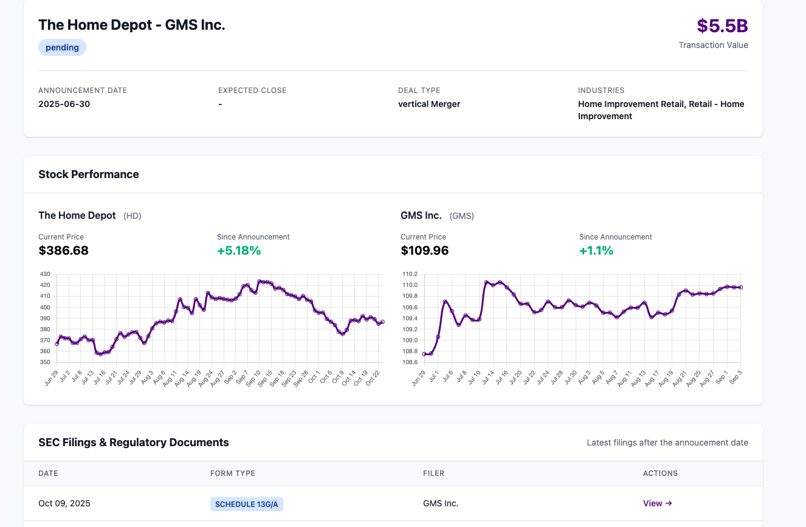The width and height of the screenshot is (806, 527).
Task: Click the $5.5B transaction value
Action: click(x=722, y=26)
